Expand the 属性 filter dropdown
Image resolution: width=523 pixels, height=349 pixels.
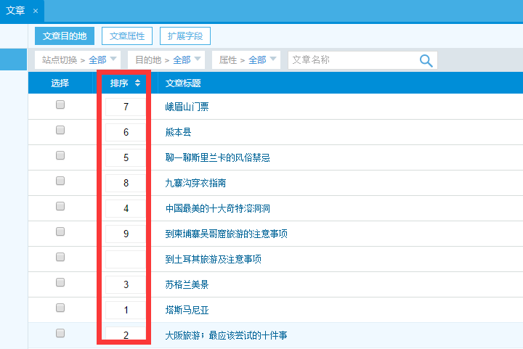(x=273, y=59)
